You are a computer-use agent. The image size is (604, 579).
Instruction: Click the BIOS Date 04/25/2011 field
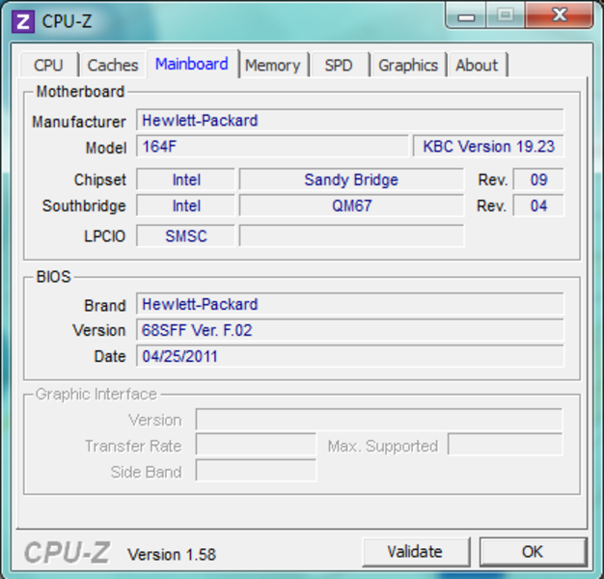[x=350, y=356]
